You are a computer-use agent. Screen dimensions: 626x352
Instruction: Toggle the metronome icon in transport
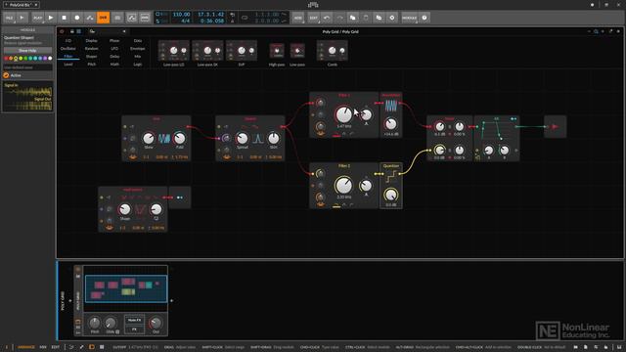232,21
